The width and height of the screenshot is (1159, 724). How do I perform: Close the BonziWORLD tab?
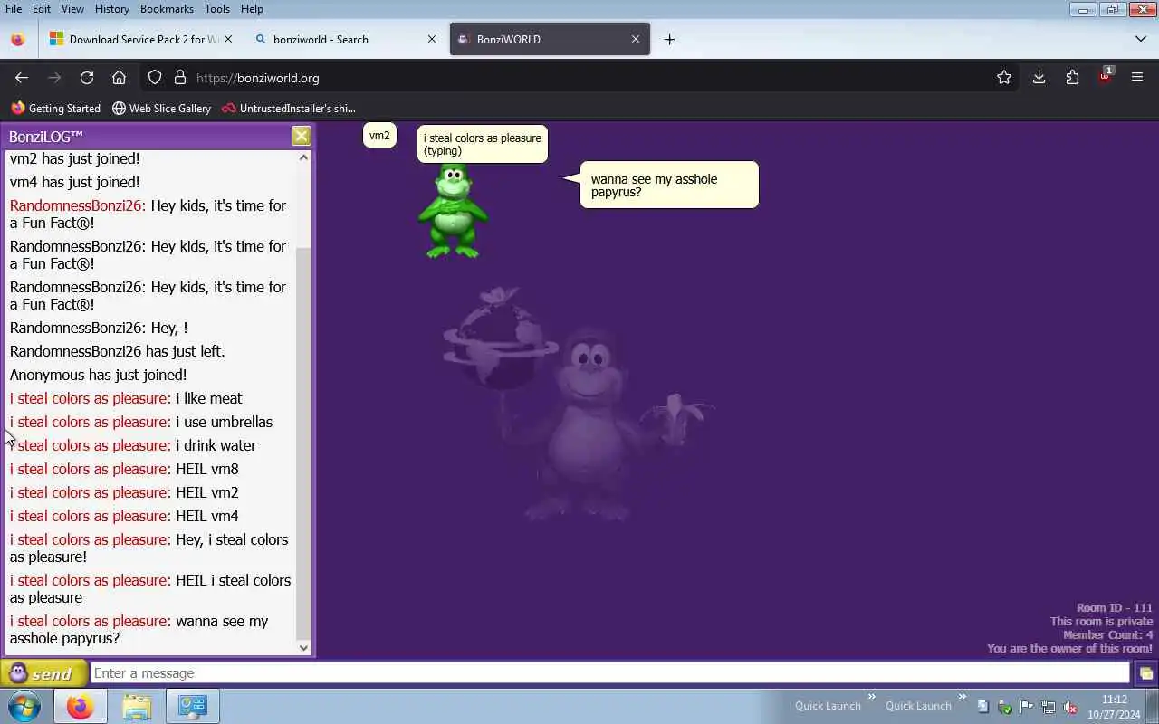tap(636, 39)
